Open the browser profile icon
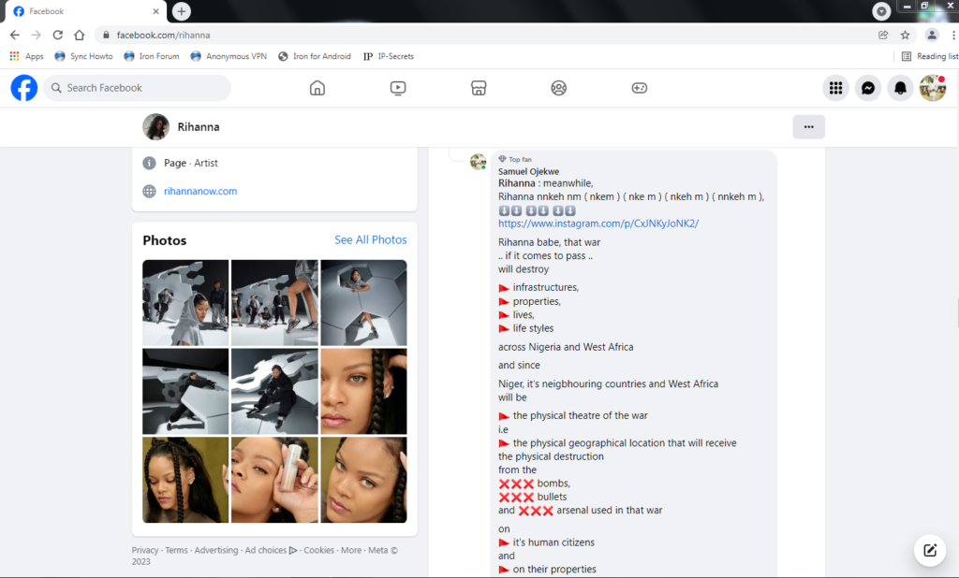The image size is (959, 578). (x=932, y=35)
